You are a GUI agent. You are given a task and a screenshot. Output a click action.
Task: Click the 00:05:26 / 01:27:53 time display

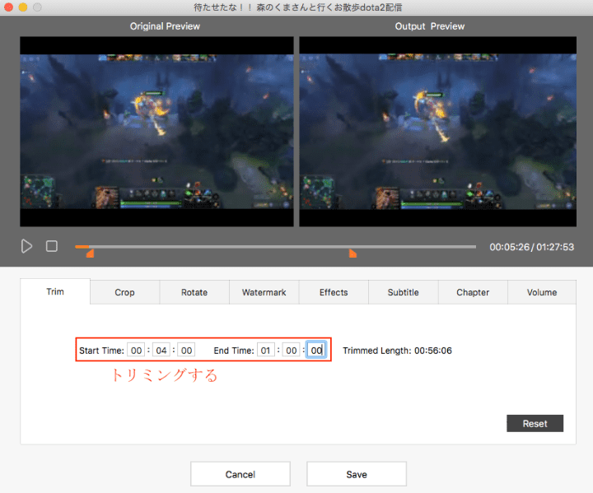(x=532, y=247)
